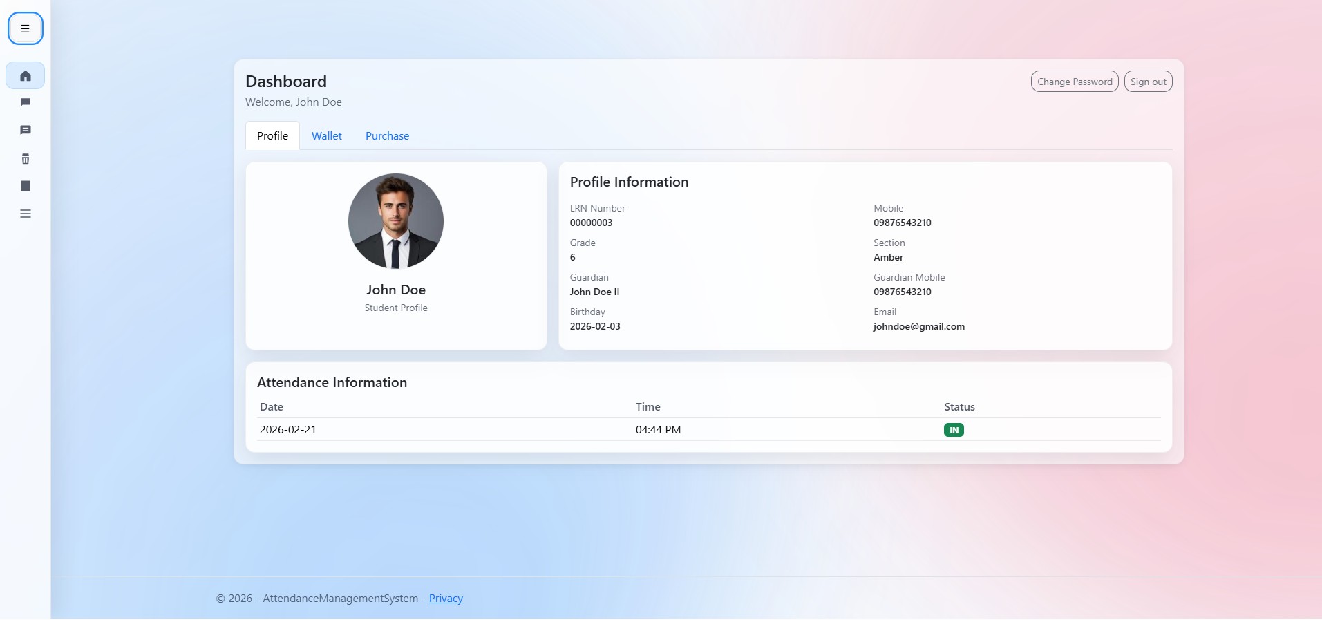This screenshot has width=1322, height=620.
Task: Click the trash bin sidebar icon
Action: [26, 159]
